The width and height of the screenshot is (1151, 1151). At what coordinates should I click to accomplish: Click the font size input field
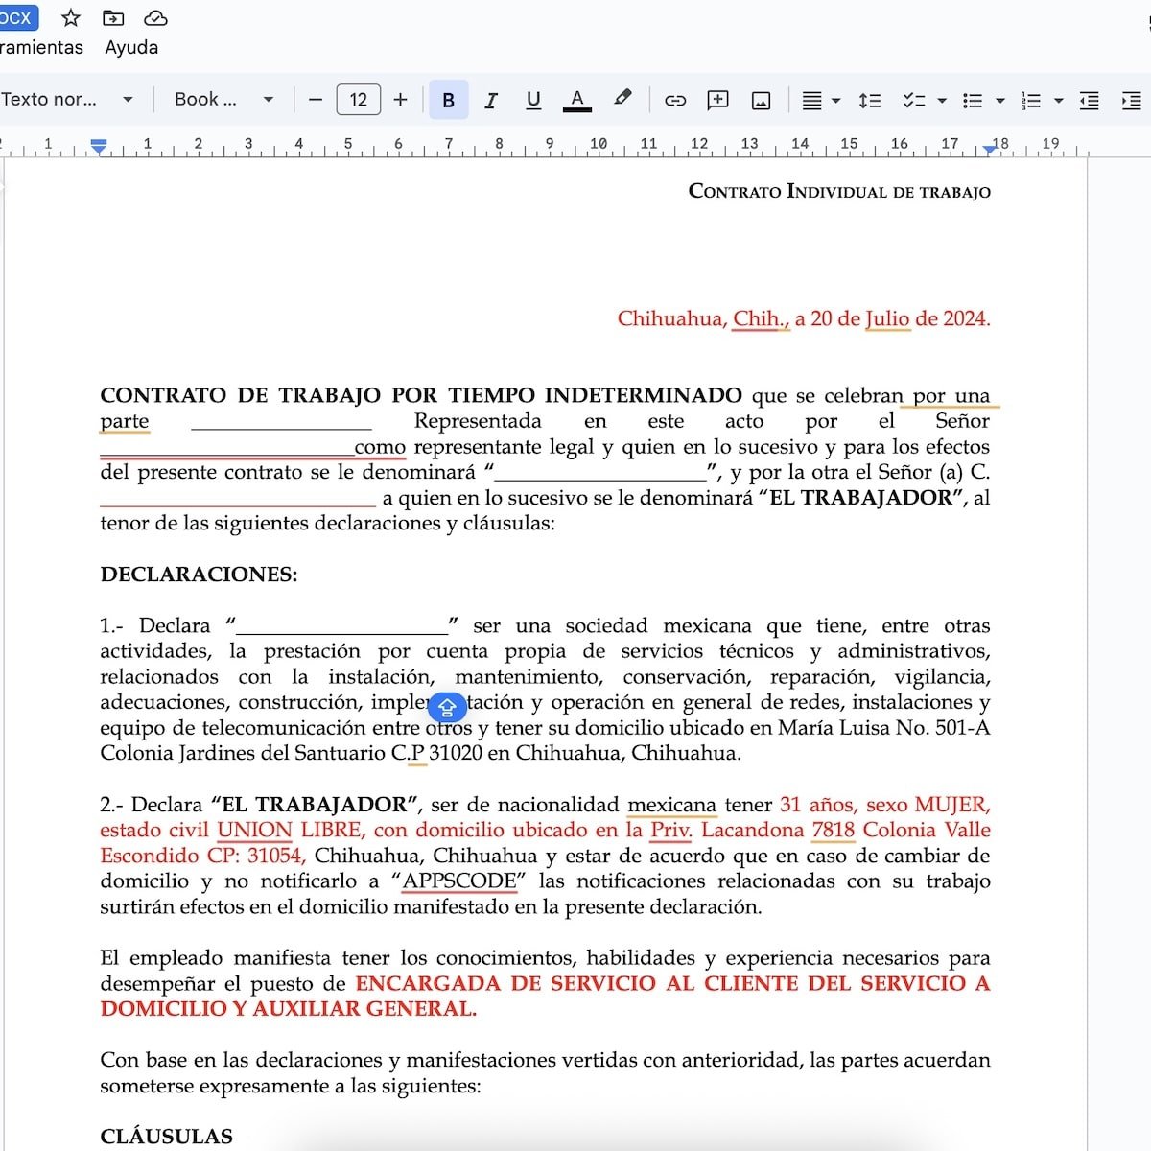pos(358,99)
